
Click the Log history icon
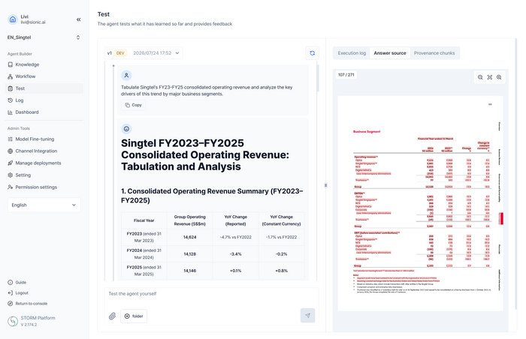(10, 100)
